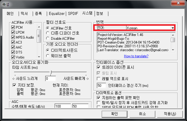Enable 레벨 역으로 표시 checkbox
Image resolution: width=187 pixels, height=121 pixels.
pos(98,79)
